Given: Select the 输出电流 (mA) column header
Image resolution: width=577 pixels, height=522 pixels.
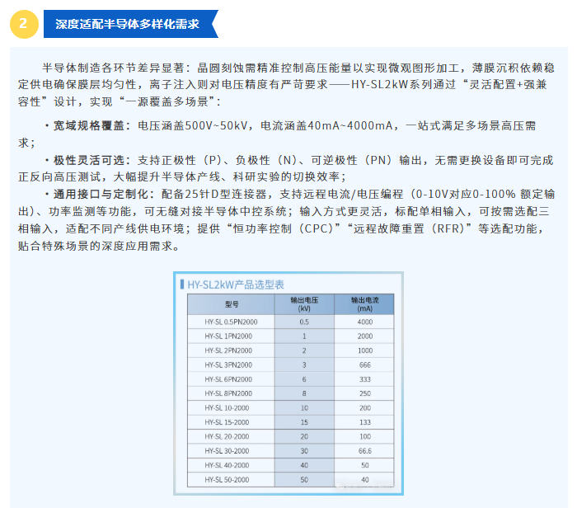Looking at the screenshot, I should 364,304.
